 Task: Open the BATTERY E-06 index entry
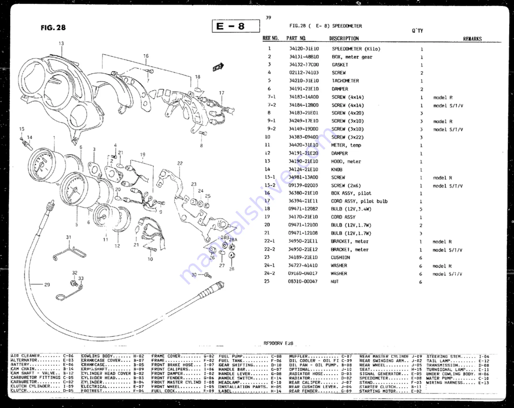tap(42, 365)
